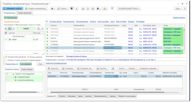Click the Загрузить button
191x102 pixels.
click(53, 68)
